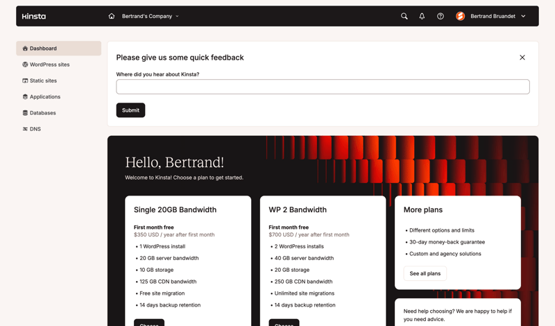Viewport: 555px width, 326px height.
Task: Open search with the magnifier icon
Action: click(404, 16)
